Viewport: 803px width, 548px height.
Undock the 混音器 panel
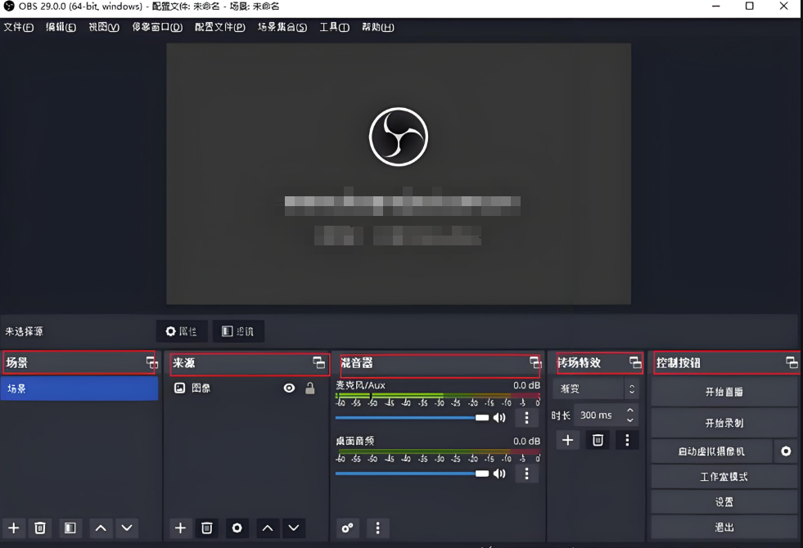[535, 363]
